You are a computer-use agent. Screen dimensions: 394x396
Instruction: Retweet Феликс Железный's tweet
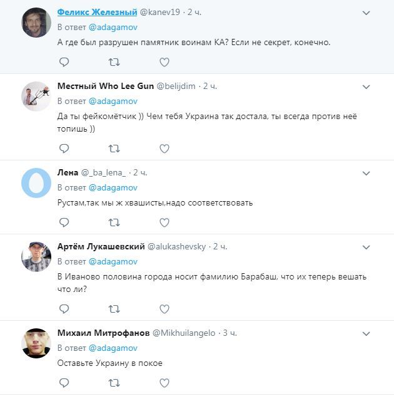click(114, 62)
